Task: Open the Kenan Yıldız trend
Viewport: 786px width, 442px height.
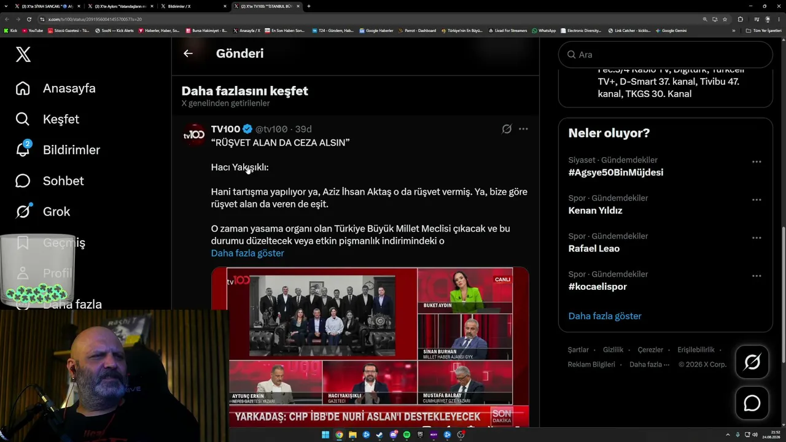Action: click(596, 211)
